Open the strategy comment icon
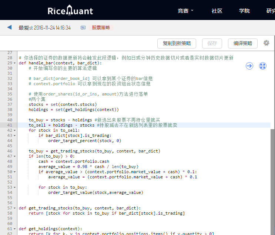Image resolution: width=275 pixels, height=235 pixels. click(83, 28)
